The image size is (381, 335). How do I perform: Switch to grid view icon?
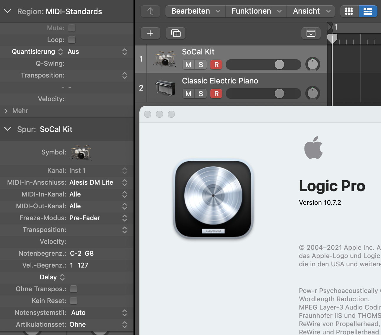pos(349,11)
